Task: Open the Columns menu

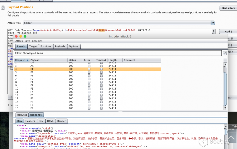Action: coord(37,41)
